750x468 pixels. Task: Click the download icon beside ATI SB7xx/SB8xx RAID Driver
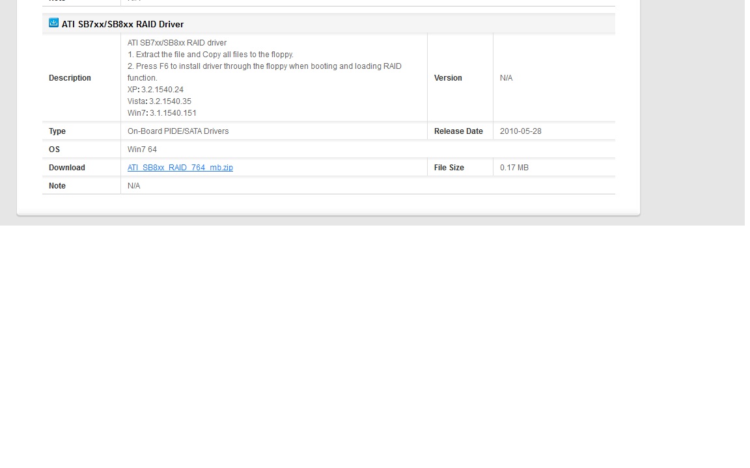[x=53, y=23]
